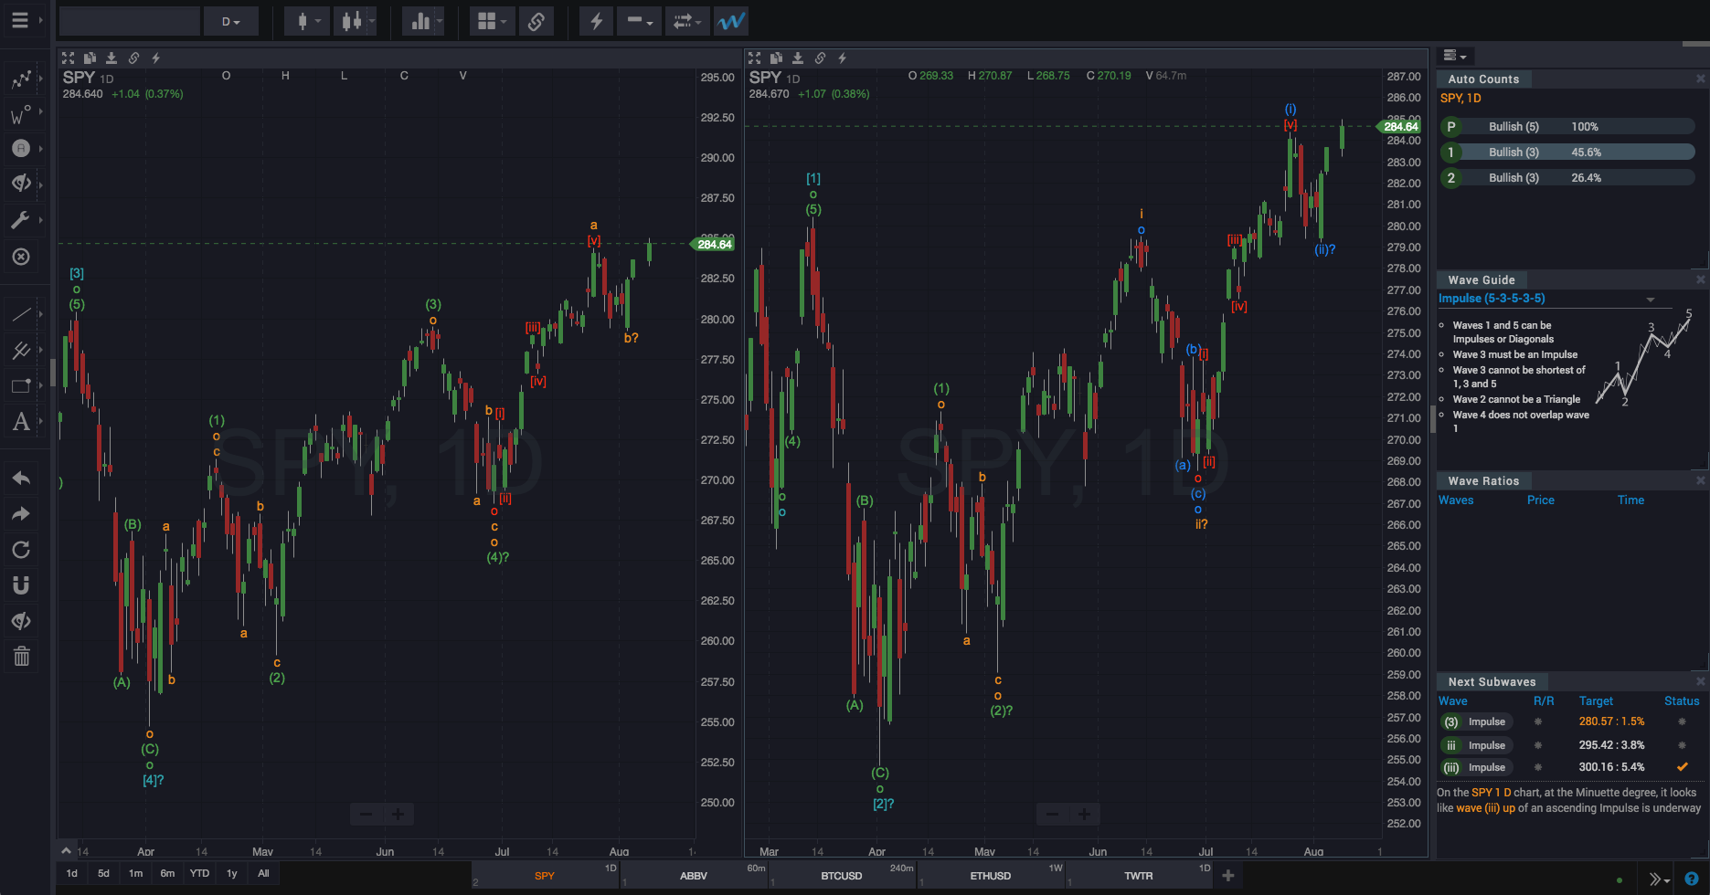The height and width of the screenshot is (895, 1710).
Task: Open the bar-chart indicators dropdown
Action: click(x=424, y=21)
